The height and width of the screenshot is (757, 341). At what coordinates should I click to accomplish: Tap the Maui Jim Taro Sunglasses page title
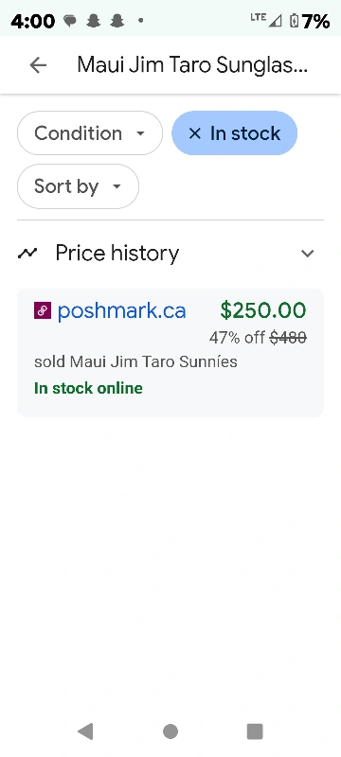coord(192,64)
